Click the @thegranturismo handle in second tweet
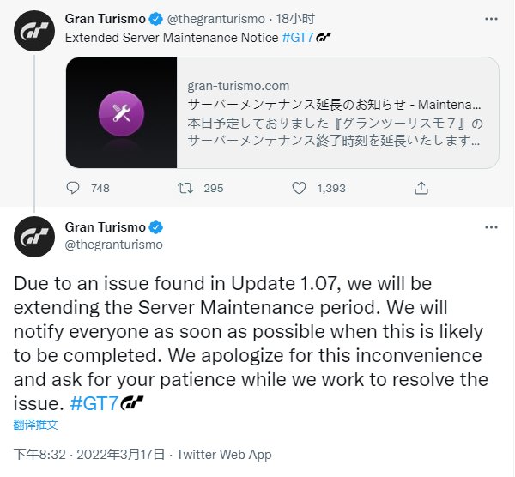The height and width of the screenshot is (477, 515). (113, 245)
